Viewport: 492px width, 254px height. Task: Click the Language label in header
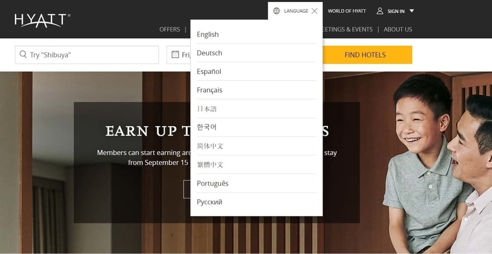pos(296,11)
